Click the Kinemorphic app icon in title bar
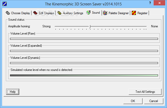 (5, 4)
